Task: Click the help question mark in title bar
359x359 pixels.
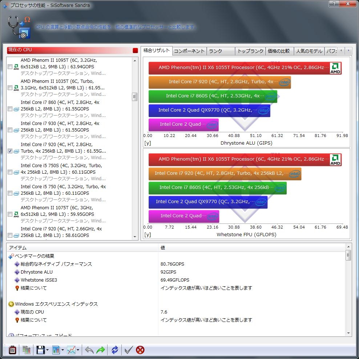Action: coord(334,3)
